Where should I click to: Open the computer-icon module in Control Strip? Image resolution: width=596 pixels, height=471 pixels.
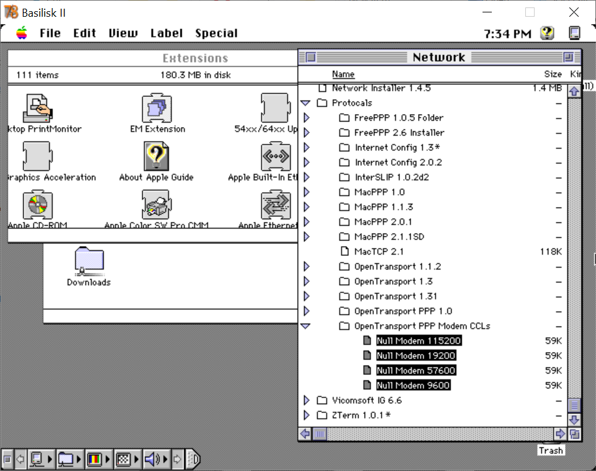[41, 459]
